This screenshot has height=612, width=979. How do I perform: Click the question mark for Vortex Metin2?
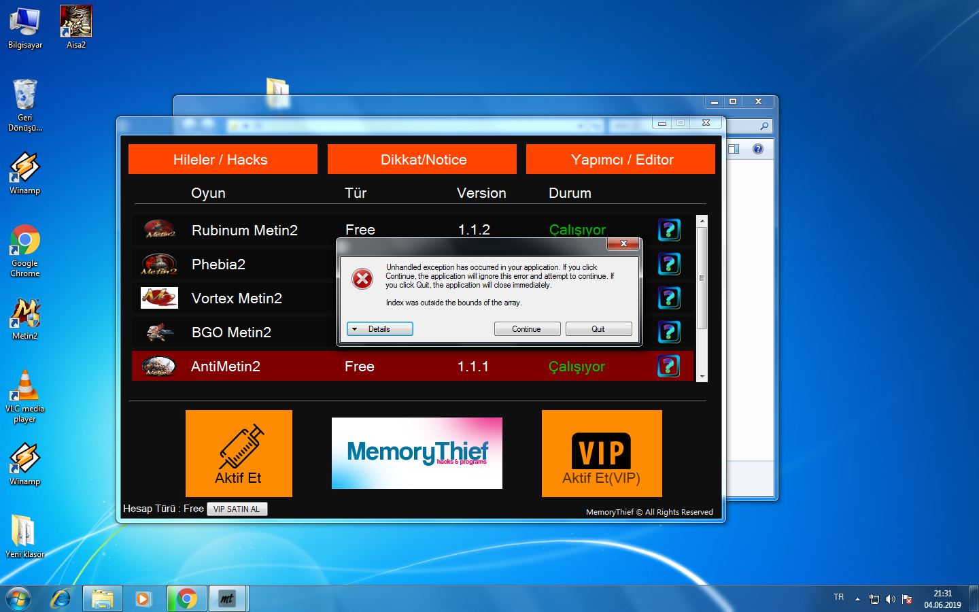point(669,298)
